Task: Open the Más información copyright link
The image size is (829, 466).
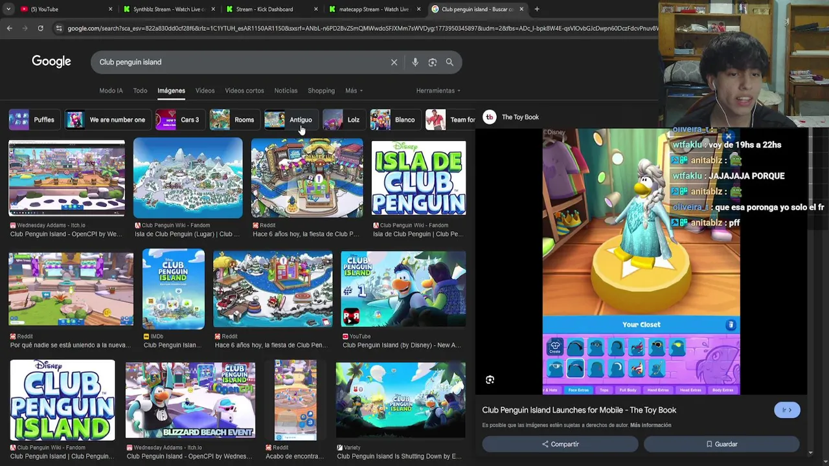Action: click(x=650, y=425)
